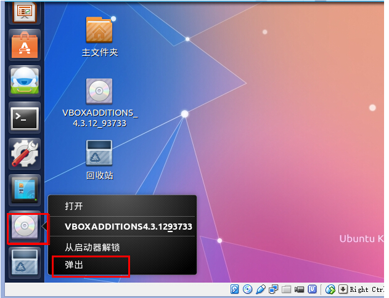Open the workspace switcher launcher icon

point(25,190)
